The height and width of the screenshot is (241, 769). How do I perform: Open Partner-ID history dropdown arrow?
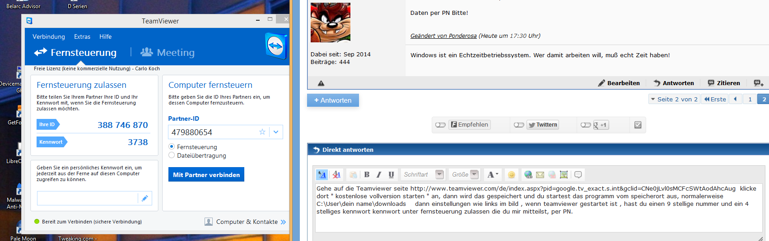point(276,132)
